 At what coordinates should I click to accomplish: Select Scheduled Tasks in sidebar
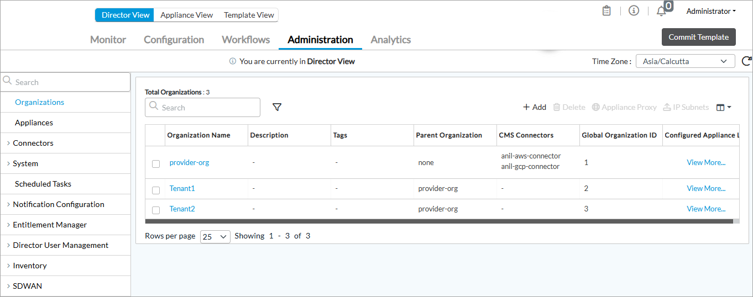pyautogui.click(x=43, y=184)
